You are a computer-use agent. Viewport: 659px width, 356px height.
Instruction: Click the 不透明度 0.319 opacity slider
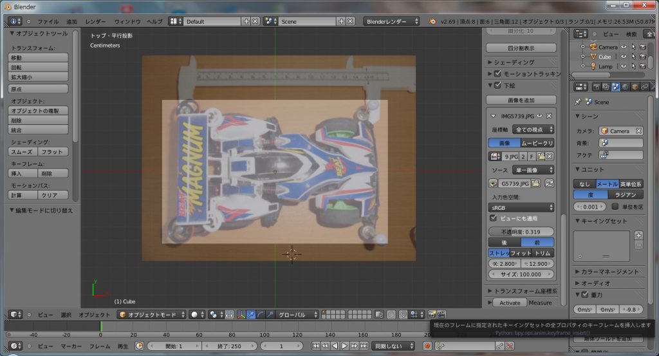tap(521, 232)
